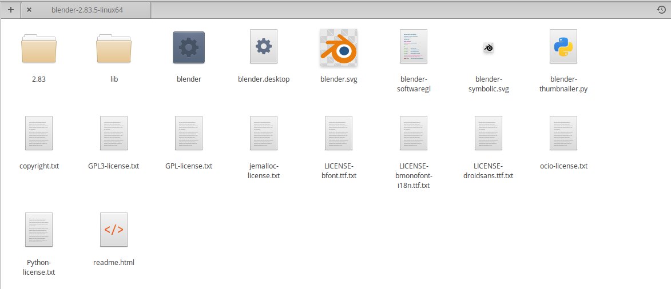Select the LICENSE-droidsans.ttf.txt document icon
The width and height of the screenshot is (671, 289).
(489, 133)
